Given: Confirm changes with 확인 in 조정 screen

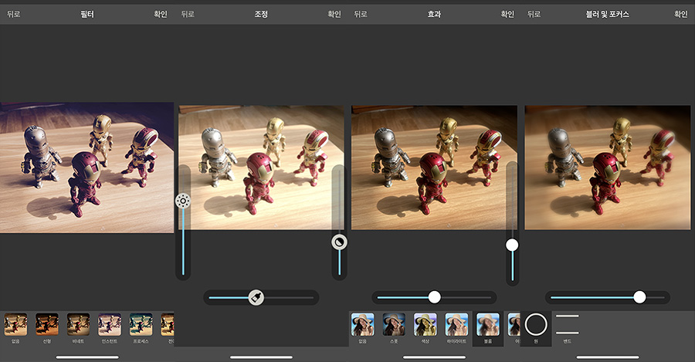Looking at the screenshot, I should 334,14.
